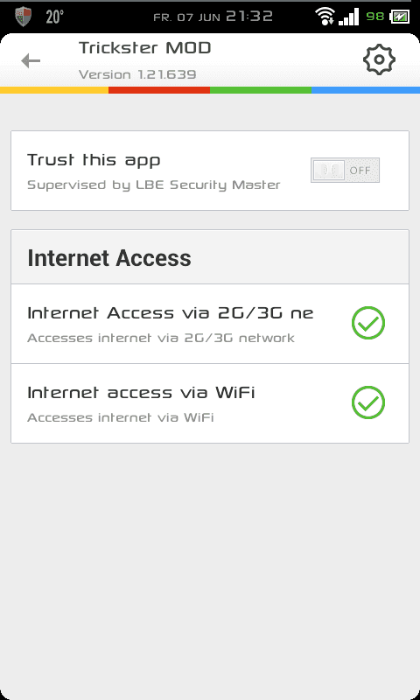
Task: Tap the 21:32 clock in status bar
Action: (249, 17)
